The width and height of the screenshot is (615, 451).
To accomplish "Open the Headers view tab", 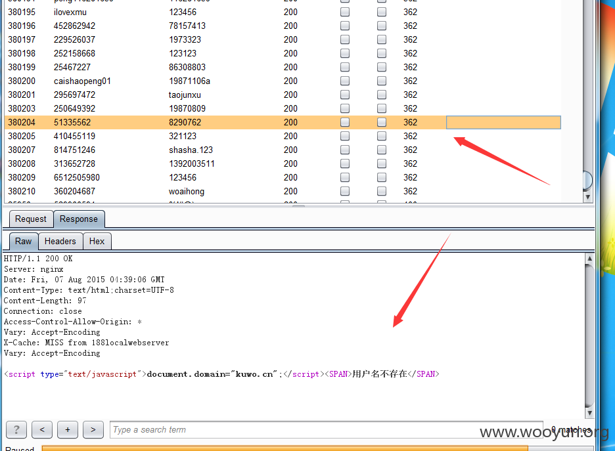I will (x=60, y=242).
